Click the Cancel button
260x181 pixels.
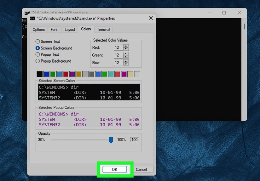(x=142, y=169)
